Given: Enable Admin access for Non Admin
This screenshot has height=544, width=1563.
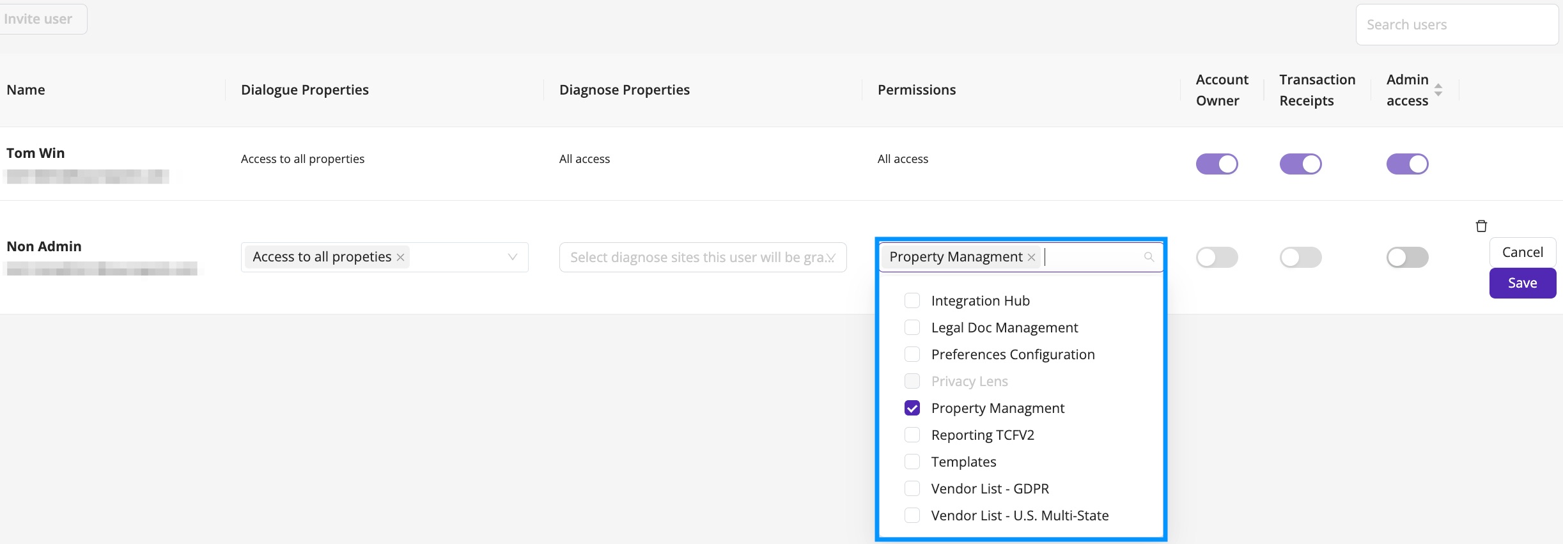Looking at the screenshot, I should (x=1407, y=257).
